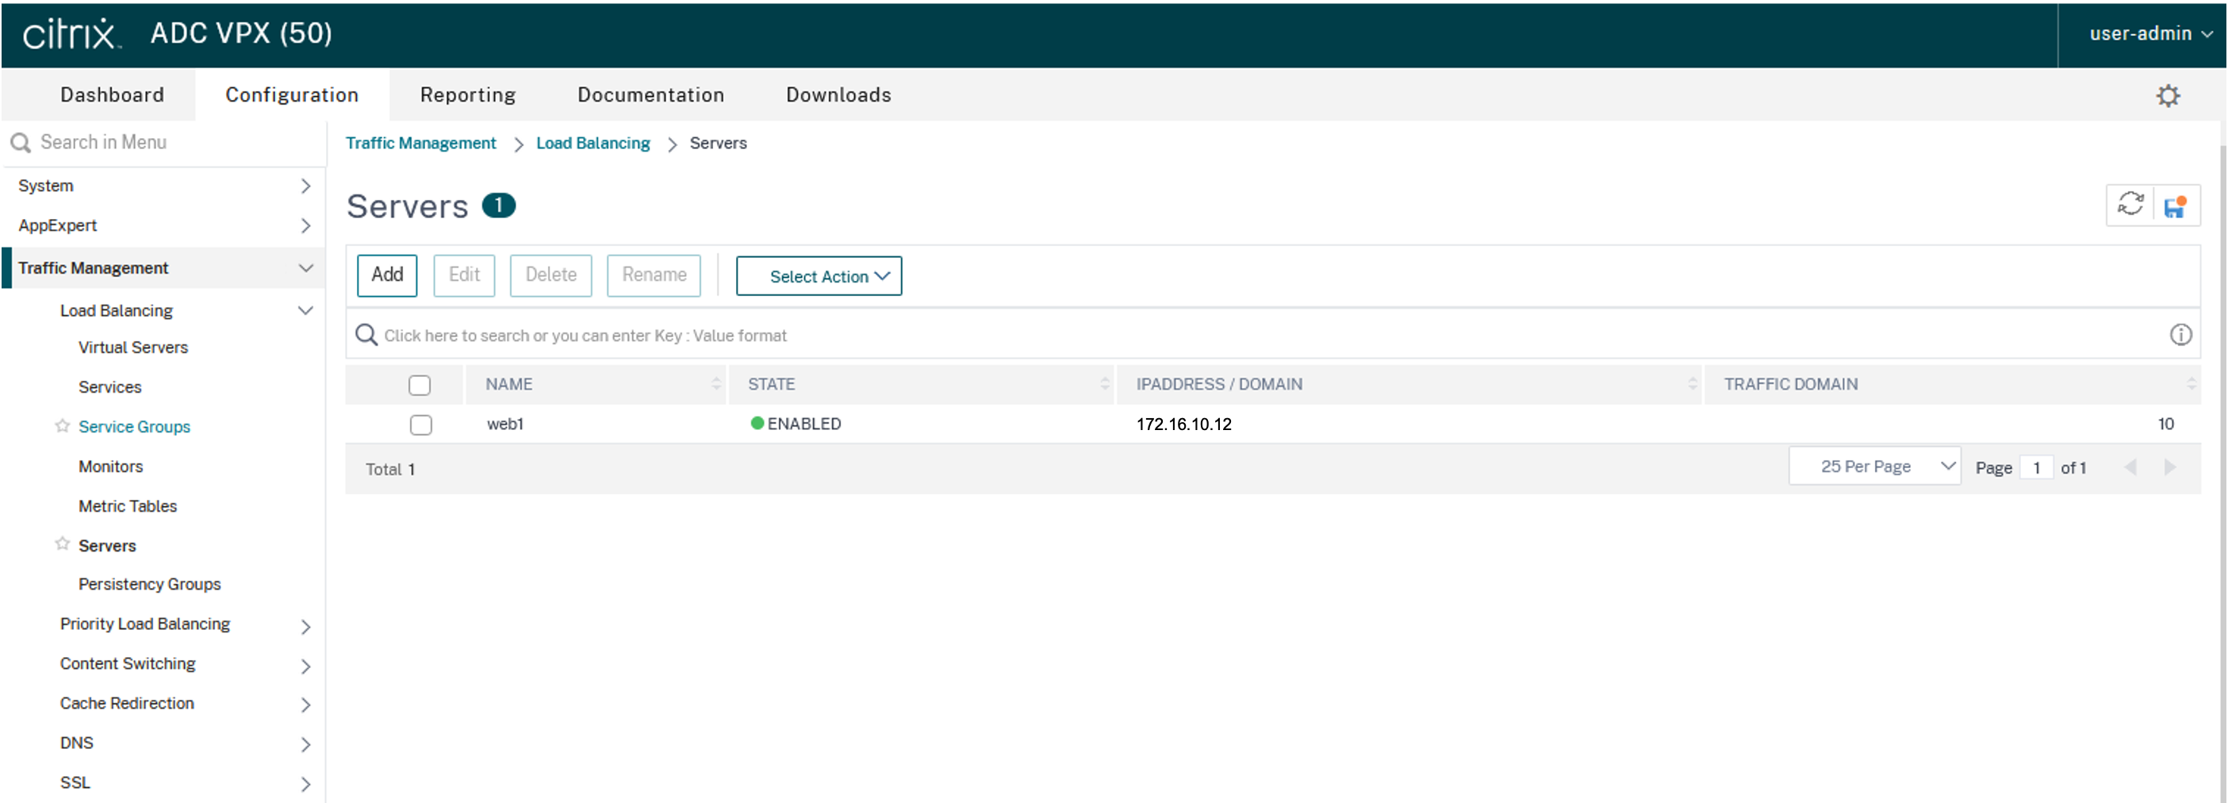Refresh the Servers list
The width and height of the screenshot is (2228, 803).
2130,205
